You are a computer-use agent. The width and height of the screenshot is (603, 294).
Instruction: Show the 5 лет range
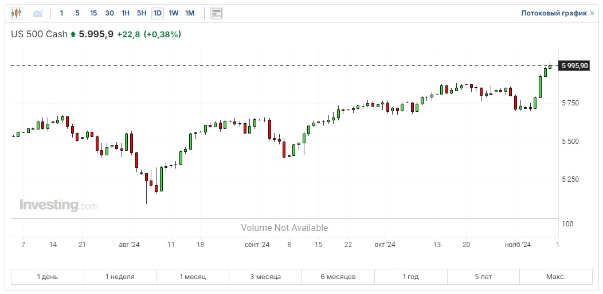pos(483,277)
